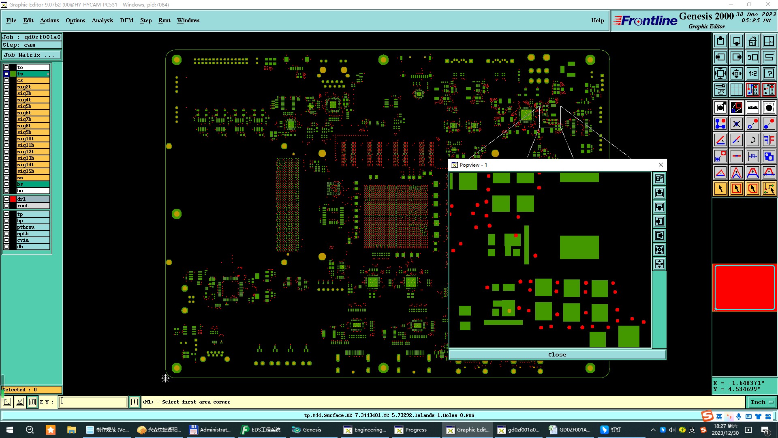Click the Home view icon
Viewport: 778px width, 438px height.
point(753,41)
